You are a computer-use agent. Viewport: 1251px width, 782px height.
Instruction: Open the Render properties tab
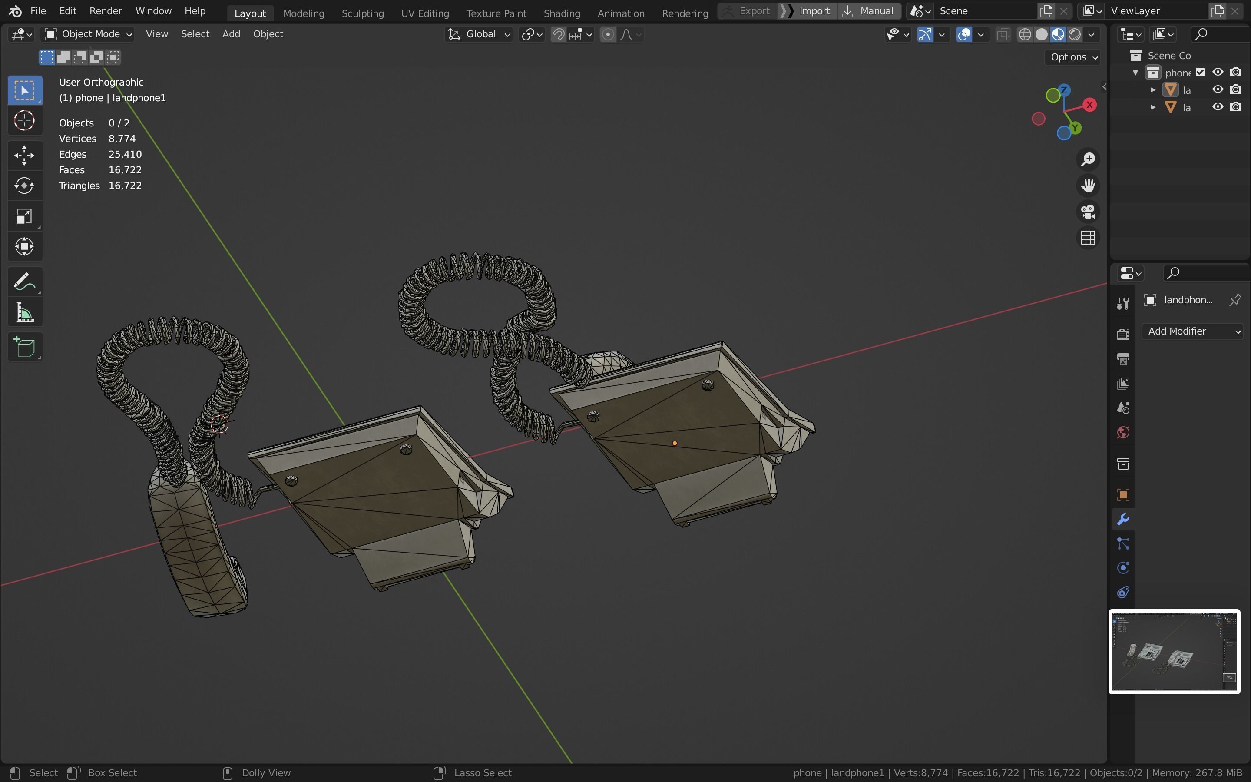[1123, 334]
